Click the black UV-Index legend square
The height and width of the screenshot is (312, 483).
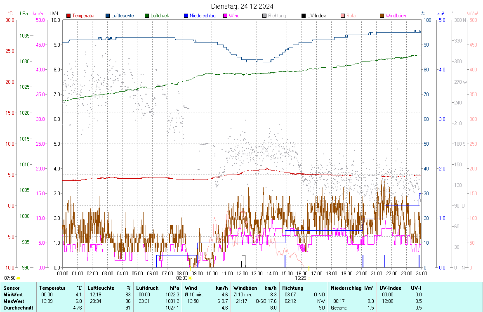pos(304,16)
